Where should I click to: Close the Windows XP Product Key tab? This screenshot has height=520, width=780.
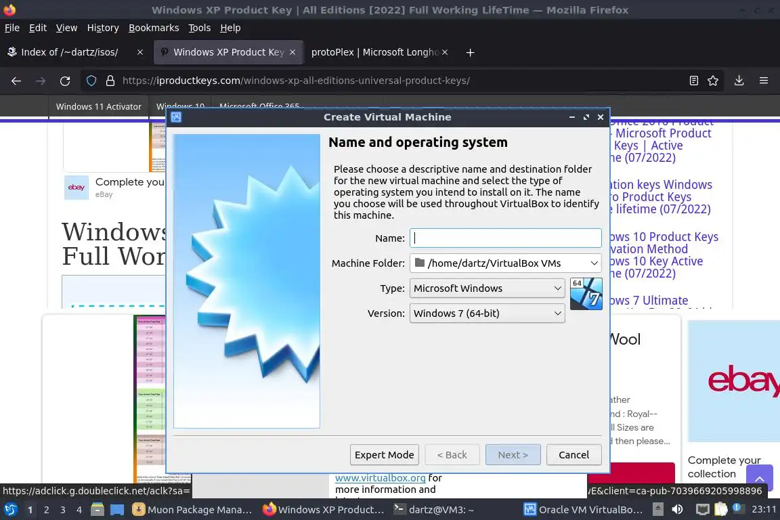[x=292, y=52]
